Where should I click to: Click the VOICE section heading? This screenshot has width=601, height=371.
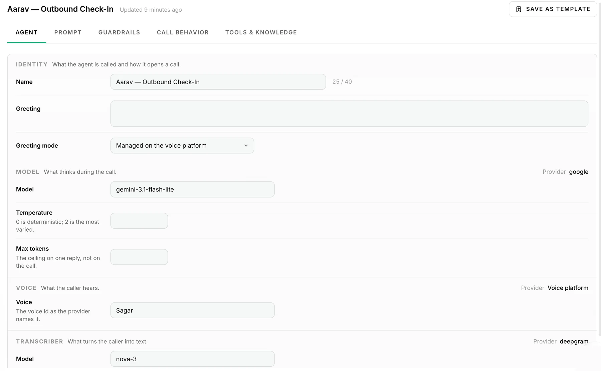[26, 288]
